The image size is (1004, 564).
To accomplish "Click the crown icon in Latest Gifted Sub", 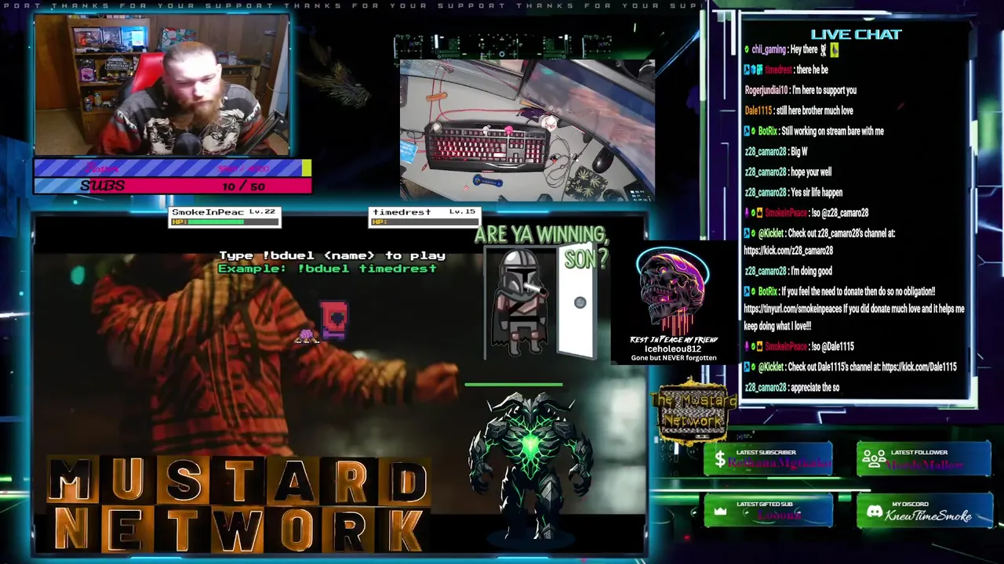I will [x=720, y=512].
